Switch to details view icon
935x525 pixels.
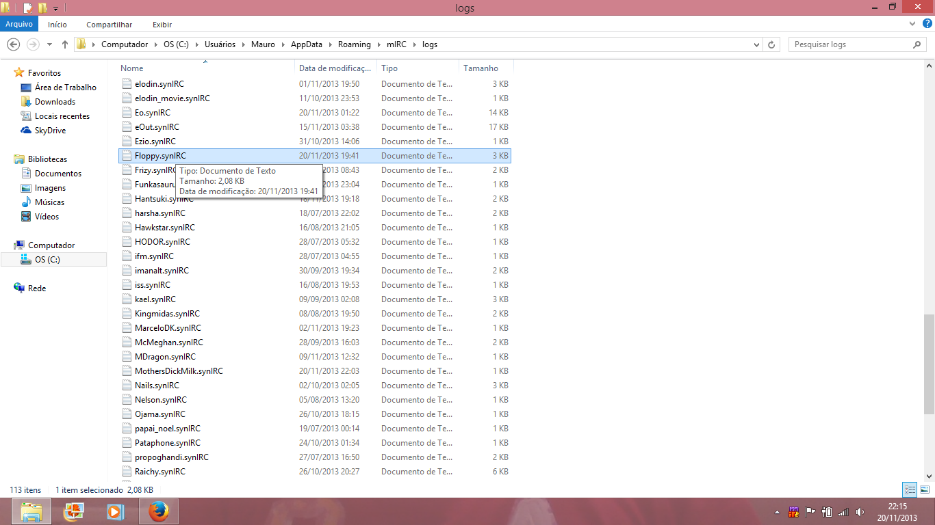(x=910, y=489)
